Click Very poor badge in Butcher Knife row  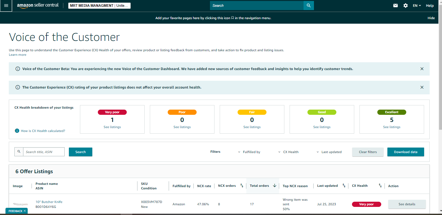pyautogui.click(x=366, y=204)
